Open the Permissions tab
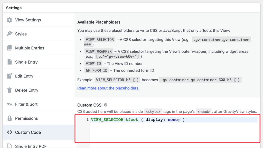The image size is (263, 148). click(x=39, y=118)
